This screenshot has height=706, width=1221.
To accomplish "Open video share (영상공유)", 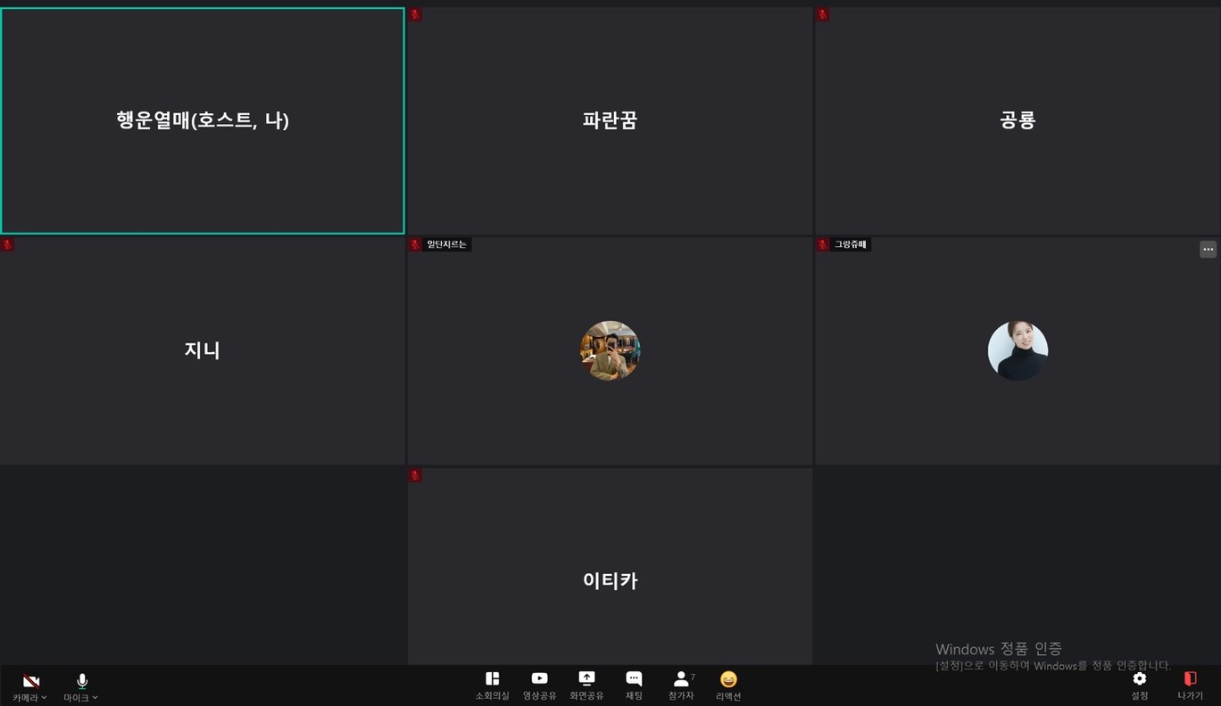I will pos(539,685).
